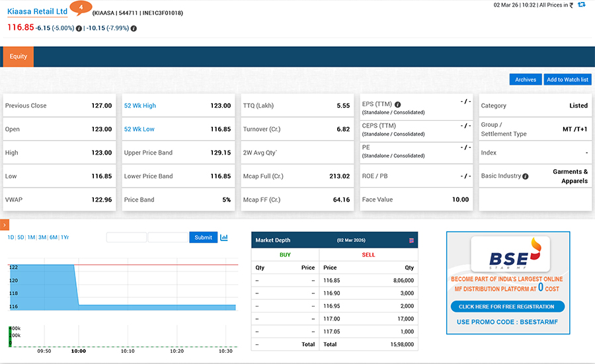The height and width of the screenshot is (364, 595).
Task: Switch chart to 1M range
Action: (x=31, y=237)
